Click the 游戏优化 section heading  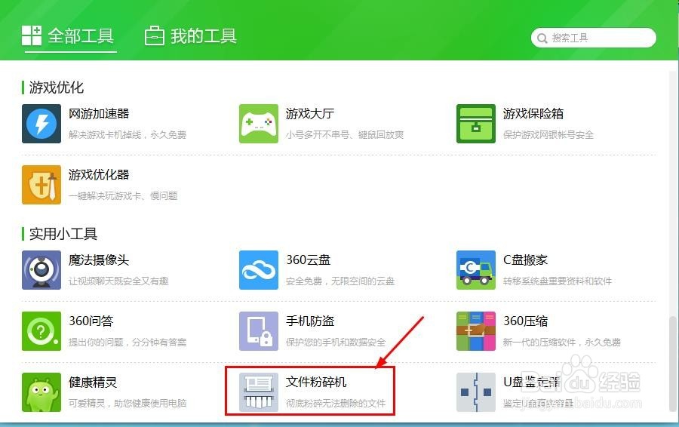pos(56,88)
